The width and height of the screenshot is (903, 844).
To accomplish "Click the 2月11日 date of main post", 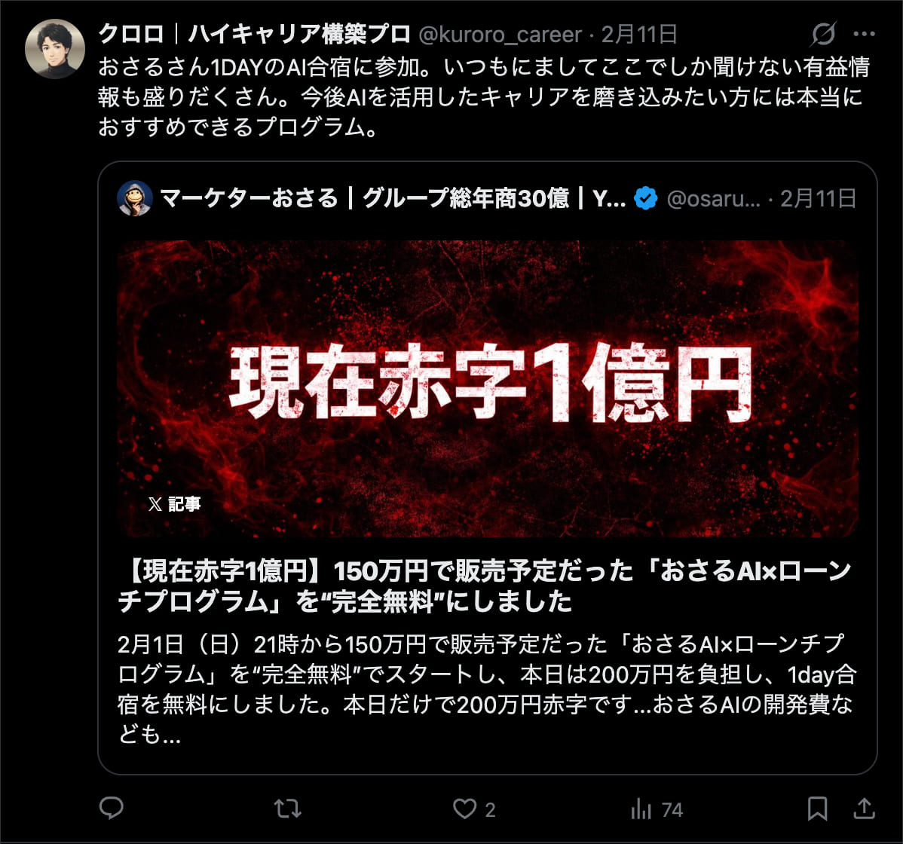I will (638, 35).
